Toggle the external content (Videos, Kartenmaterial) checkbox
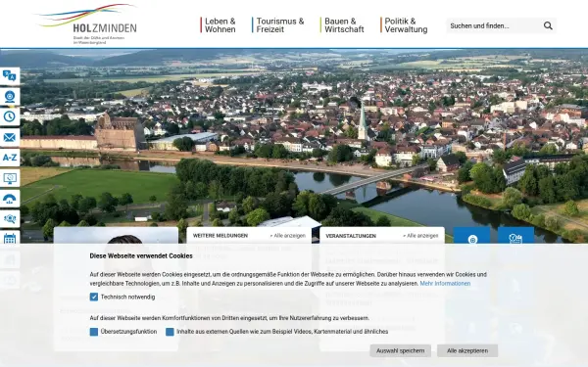The width and height of the screenshot is (588, 367). click(170, 332)
